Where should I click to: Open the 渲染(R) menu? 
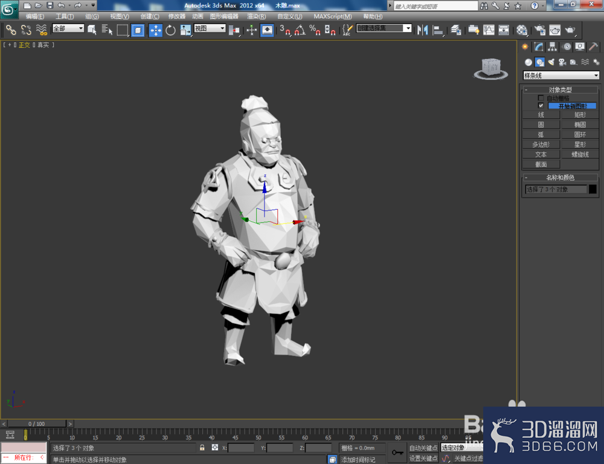(256, 16)
